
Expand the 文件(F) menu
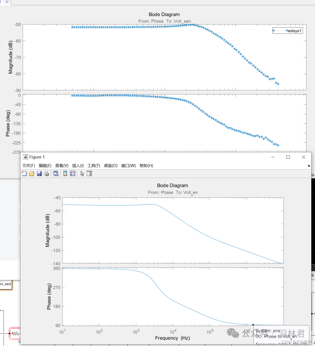point(29,166)
